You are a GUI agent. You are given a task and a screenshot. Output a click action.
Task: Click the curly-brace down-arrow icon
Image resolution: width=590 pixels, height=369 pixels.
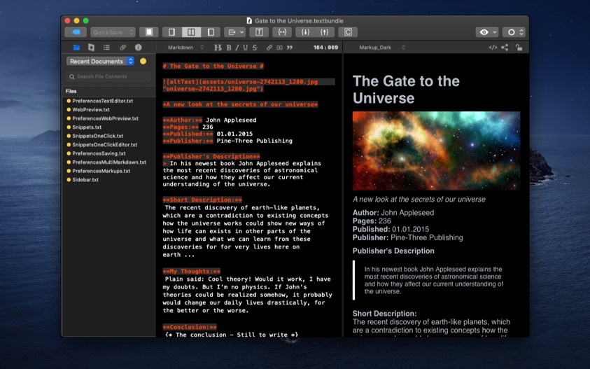[305, 32]
